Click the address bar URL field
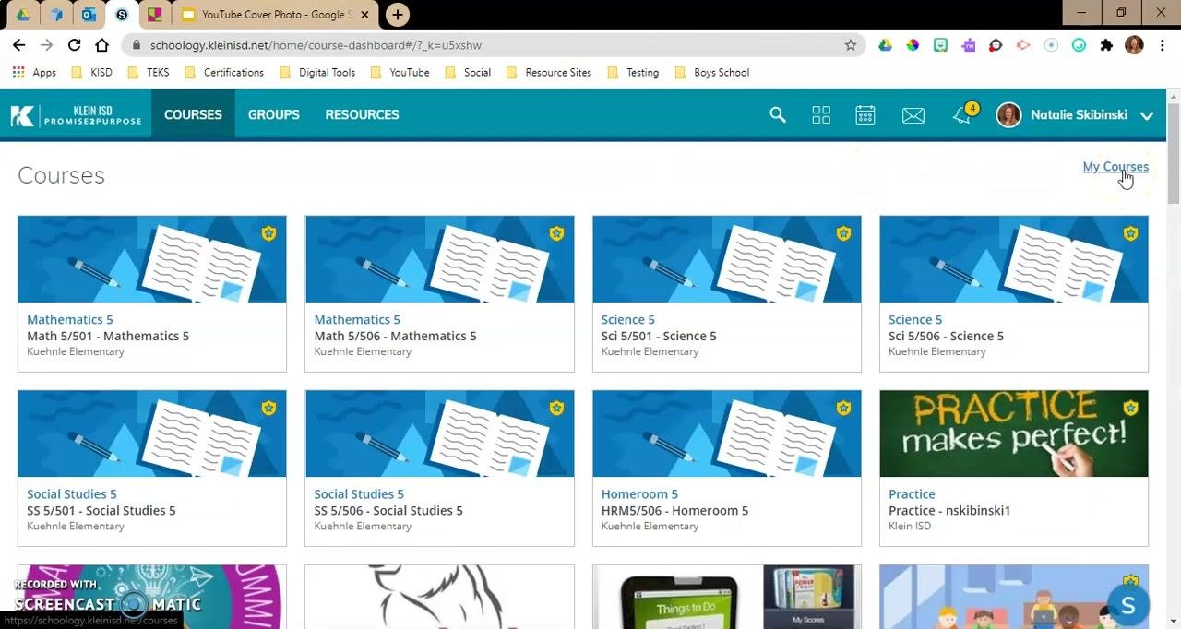1181x629 pixels. (x=494, y=44)
